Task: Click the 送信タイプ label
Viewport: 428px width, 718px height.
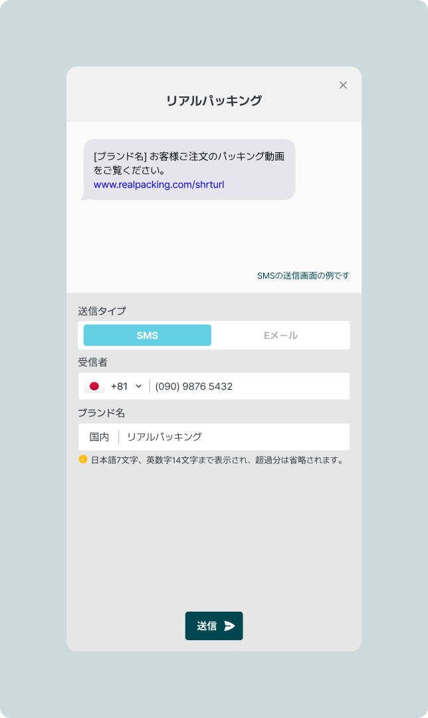Action: [102, 311]
